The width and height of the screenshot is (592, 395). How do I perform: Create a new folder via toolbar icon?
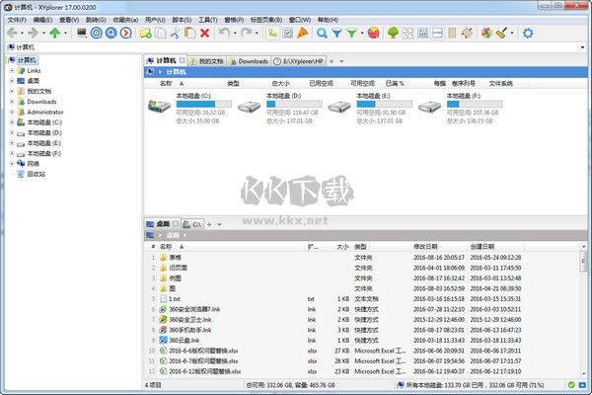coord(146,34)
